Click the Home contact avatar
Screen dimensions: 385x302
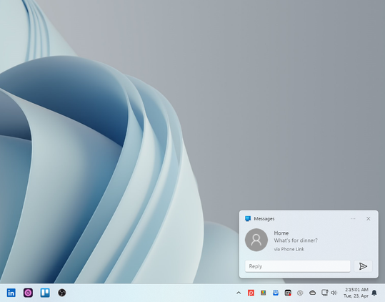click(x=256, y=240)
